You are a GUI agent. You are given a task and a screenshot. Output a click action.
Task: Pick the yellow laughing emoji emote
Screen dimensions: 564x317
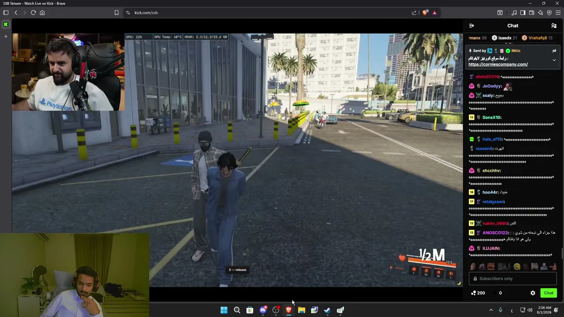pos(517,266)
